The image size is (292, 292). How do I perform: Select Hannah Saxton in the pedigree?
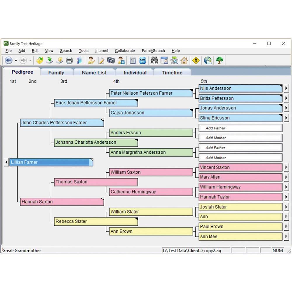click(62, 202)
